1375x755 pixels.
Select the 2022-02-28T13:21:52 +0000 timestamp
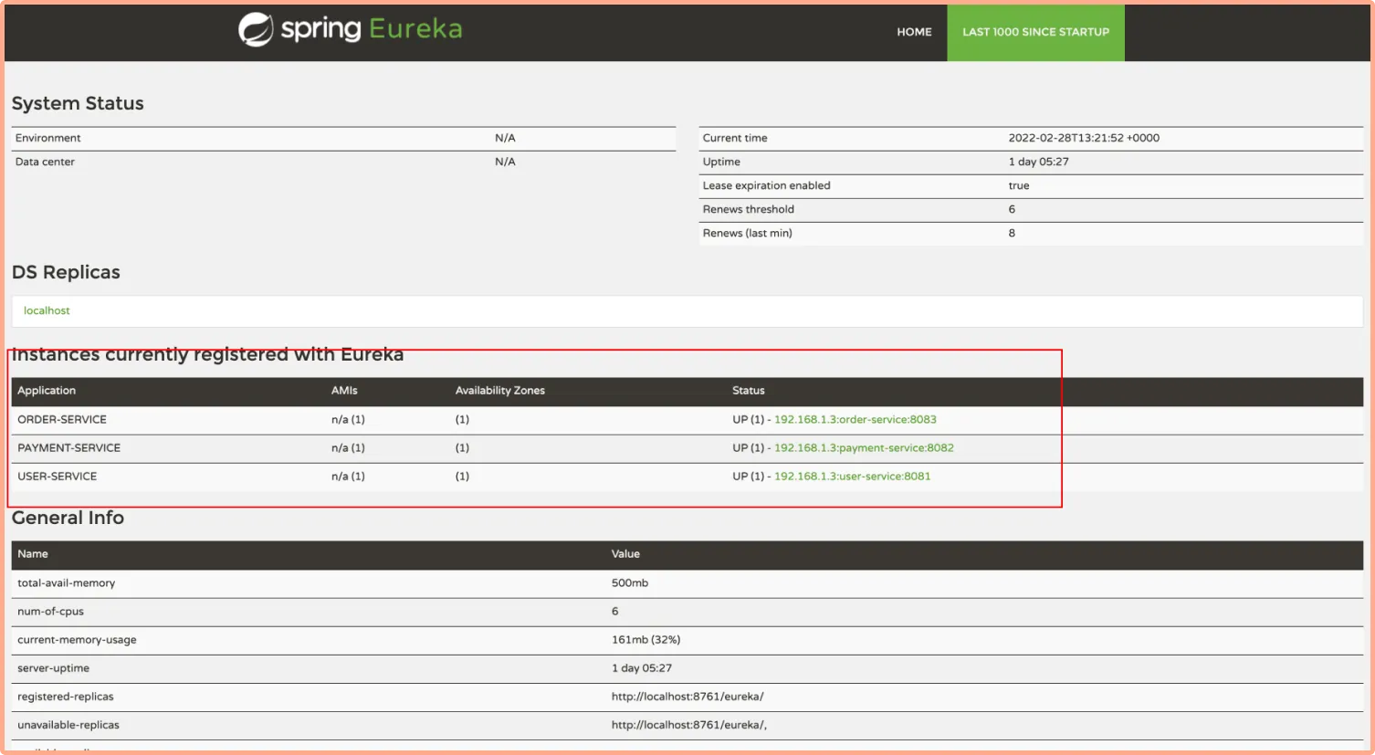(x=1084, y=138)
